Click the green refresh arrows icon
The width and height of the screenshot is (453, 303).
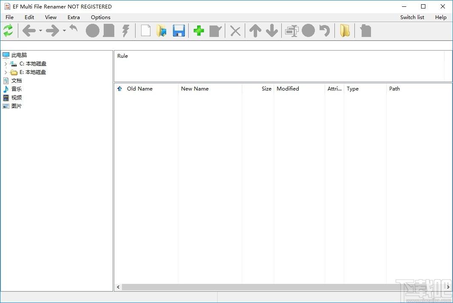(8, 31)
